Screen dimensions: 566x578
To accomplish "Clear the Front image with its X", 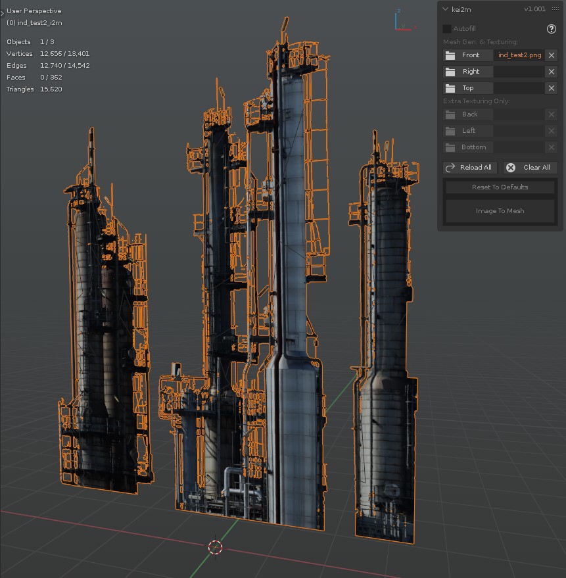I will point(552,55).
